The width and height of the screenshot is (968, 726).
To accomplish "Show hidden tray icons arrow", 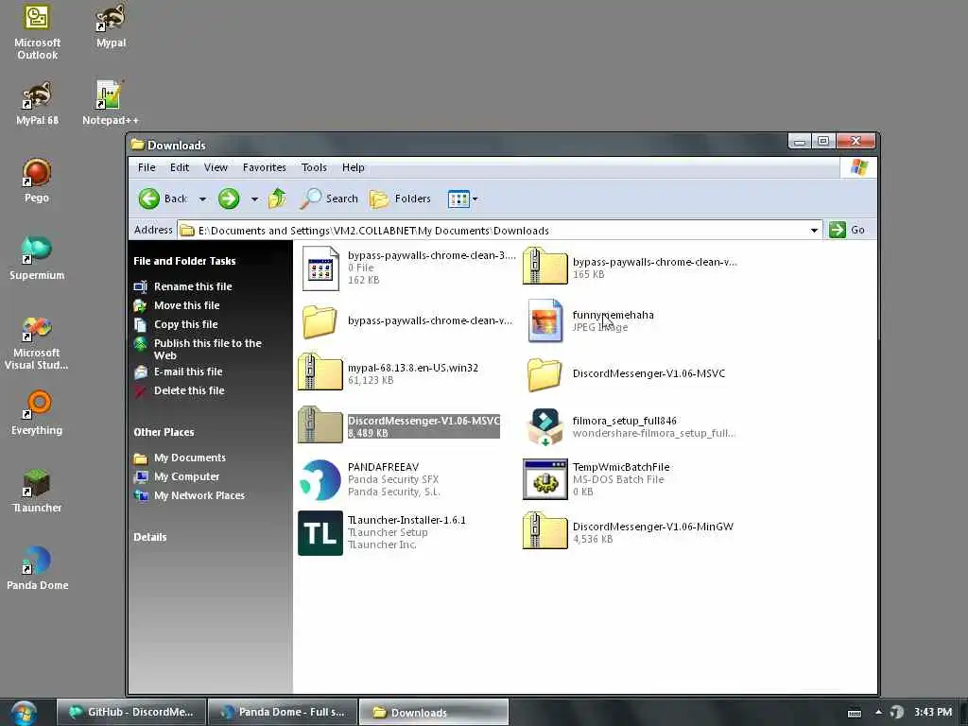I will (878, 712).
